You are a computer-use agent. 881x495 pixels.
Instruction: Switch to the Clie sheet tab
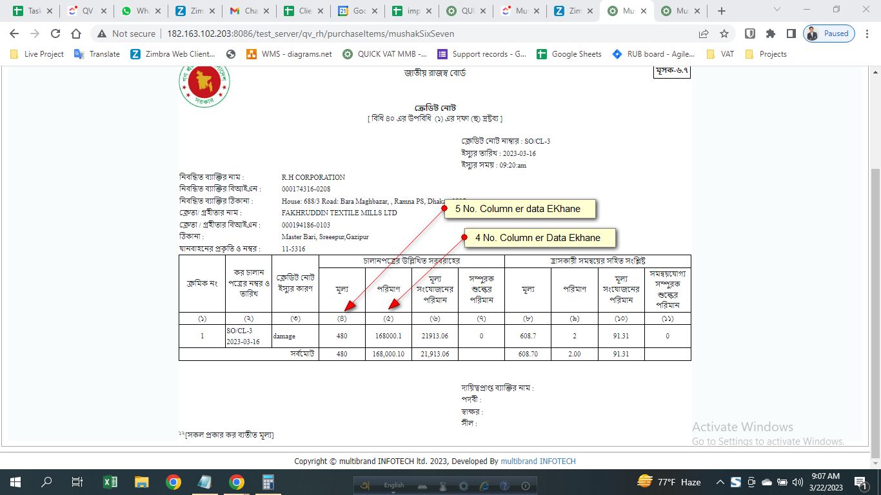click(x=302, y=11)
